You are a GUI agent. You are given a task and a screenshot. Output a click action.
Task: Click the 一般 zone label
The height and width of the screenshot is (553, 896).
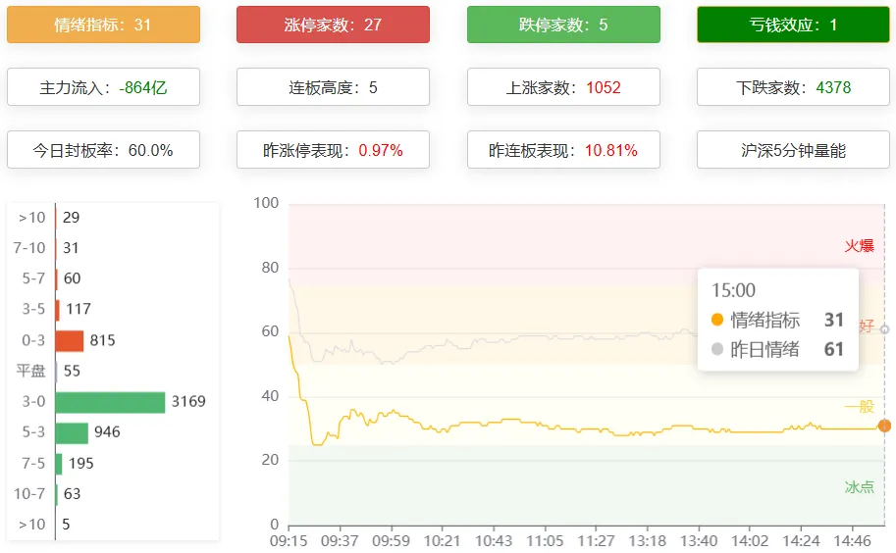point(860,407)
